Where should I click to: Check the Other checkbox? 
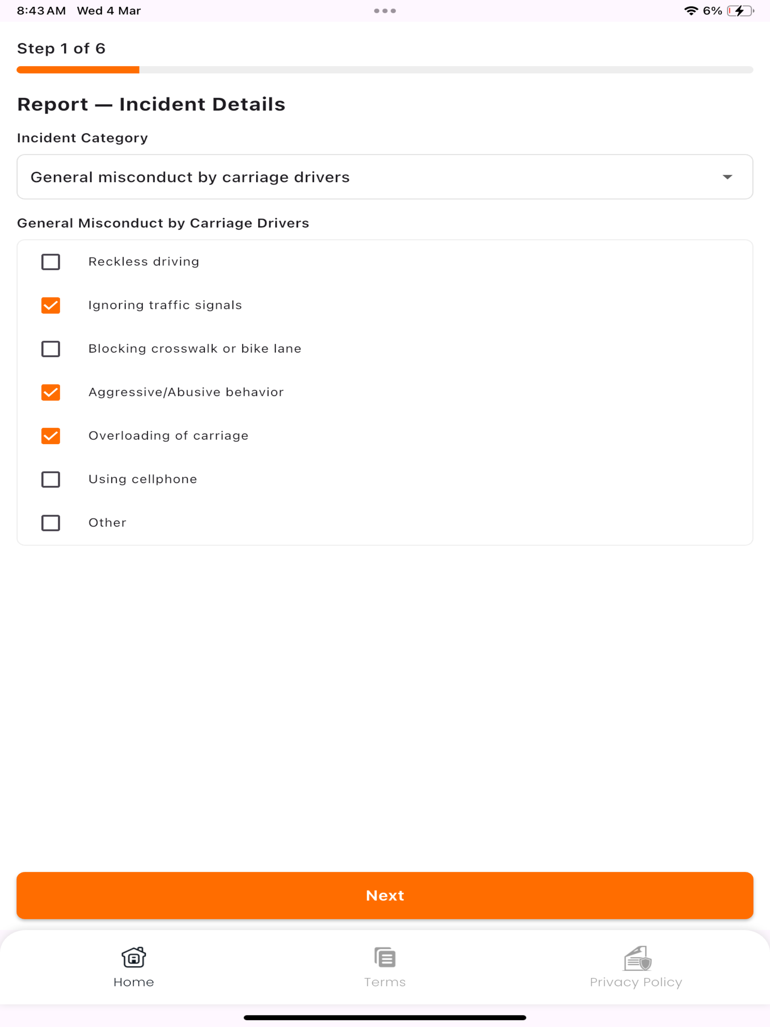(51, 523)
